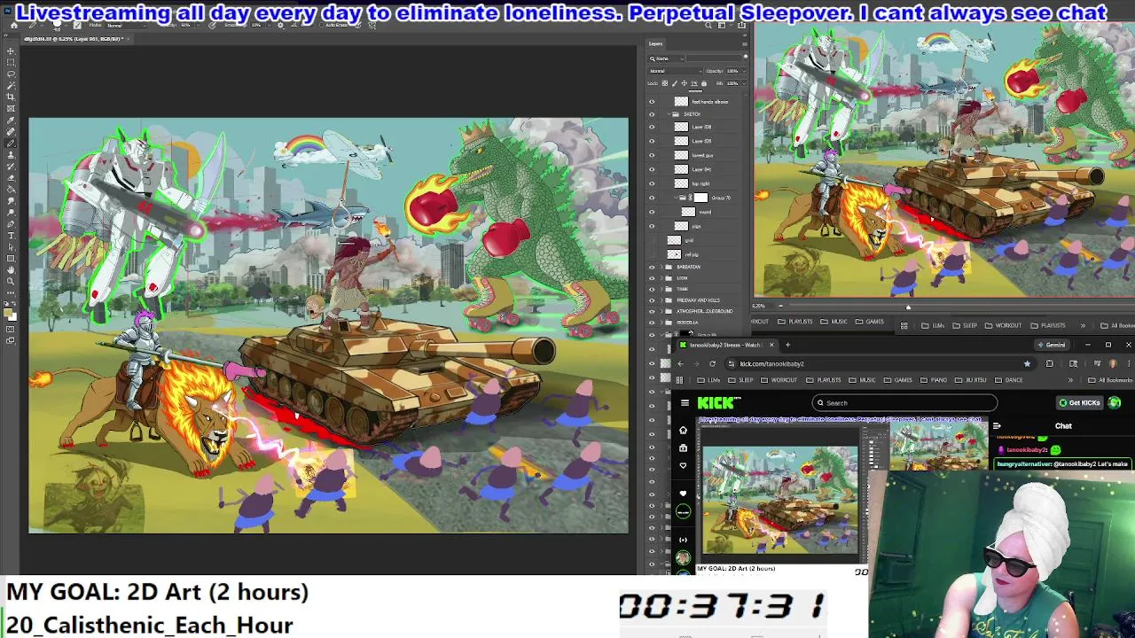Select the Frame tool

click(11, 108)
